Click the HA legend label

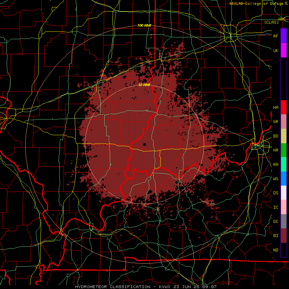[276, 108]
